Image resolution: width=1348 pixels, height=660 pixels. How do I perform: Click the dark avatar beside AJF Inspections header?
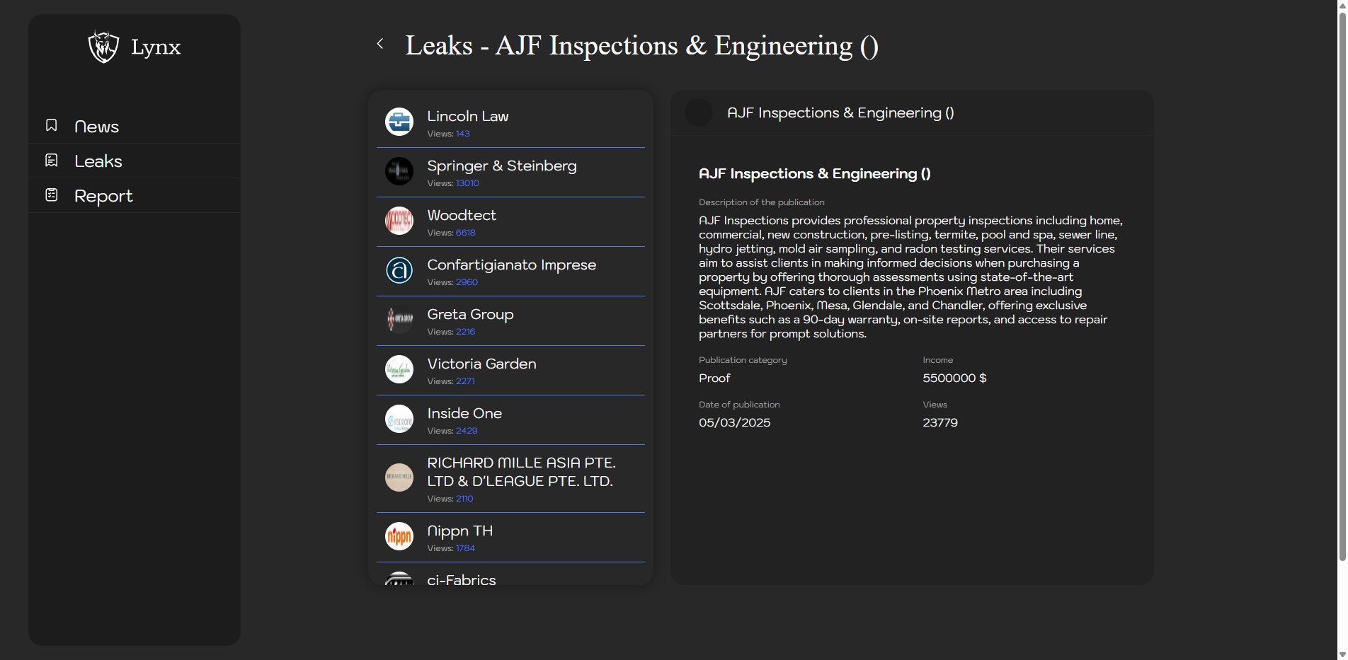(699, 113)
